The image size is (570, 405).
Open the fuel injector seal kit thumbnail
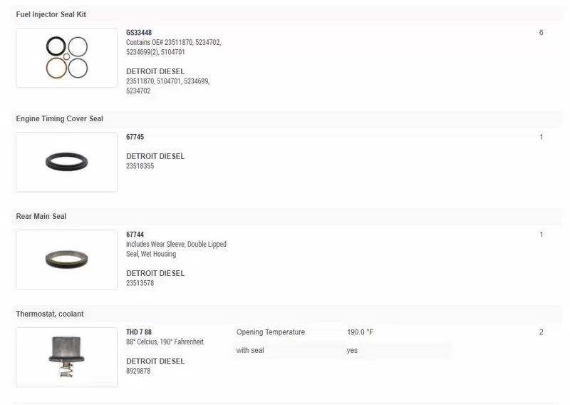click(66, 58)
